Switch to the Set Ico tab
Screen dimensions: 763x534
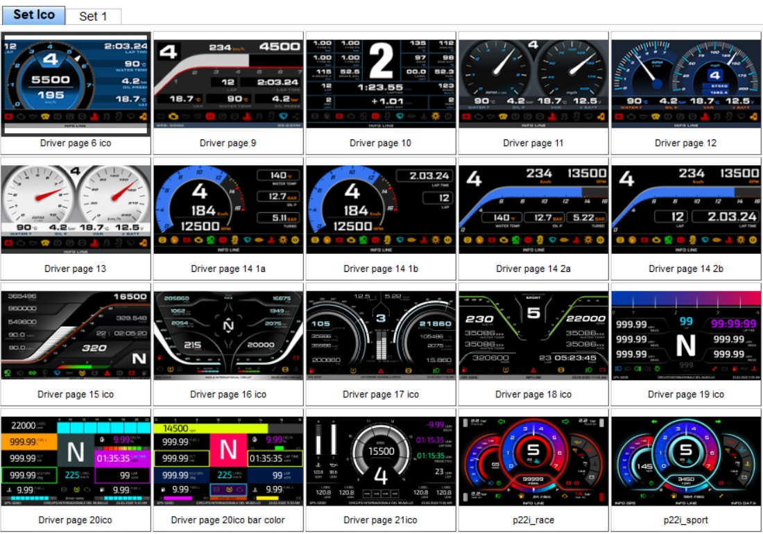click(x=33, y=15)
